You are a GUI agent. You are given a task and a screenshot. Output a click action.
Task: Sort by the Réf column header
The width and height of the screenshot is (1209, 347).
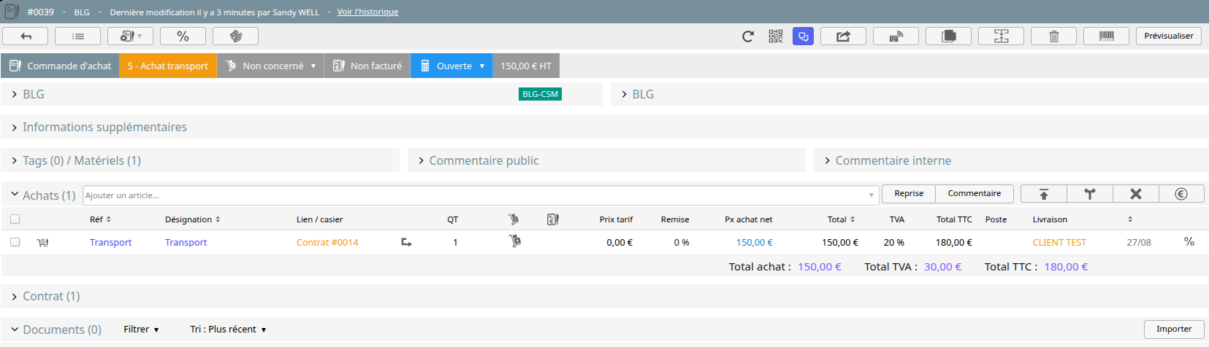click(x=101, y=219)
